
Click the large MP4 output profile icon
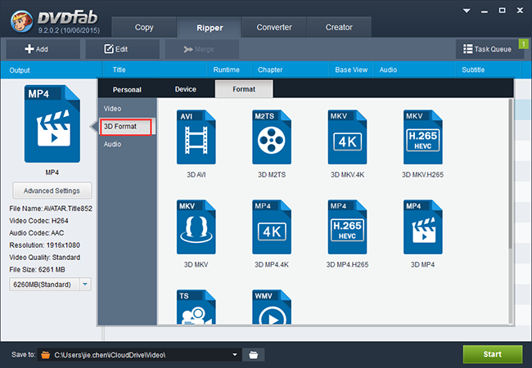(x=52, y=123)
